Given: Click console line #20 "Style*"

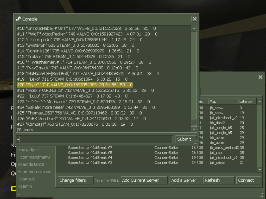Looking at the screenshot, I should 75,85.
